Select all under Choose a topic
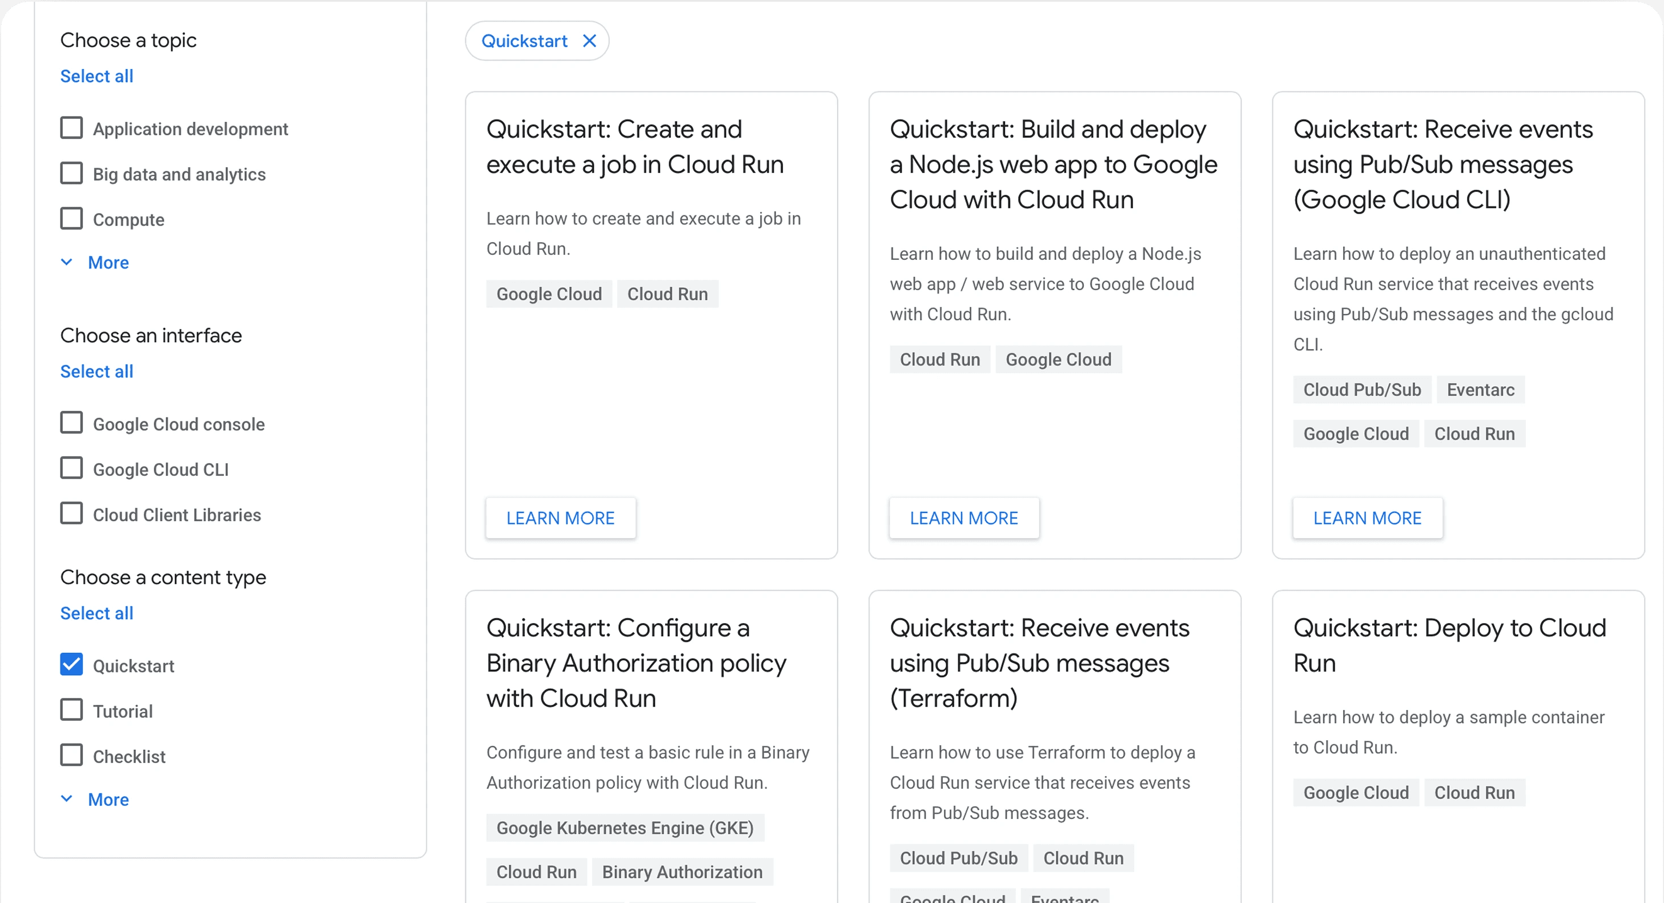The height and width of the screenshot is (903, 1664). [97, 76]
